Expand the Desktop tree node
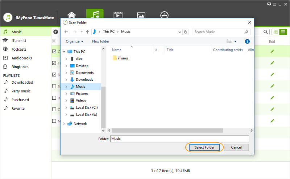The height and width of the screenshot is (179, 290). click(x=66, y=66)
